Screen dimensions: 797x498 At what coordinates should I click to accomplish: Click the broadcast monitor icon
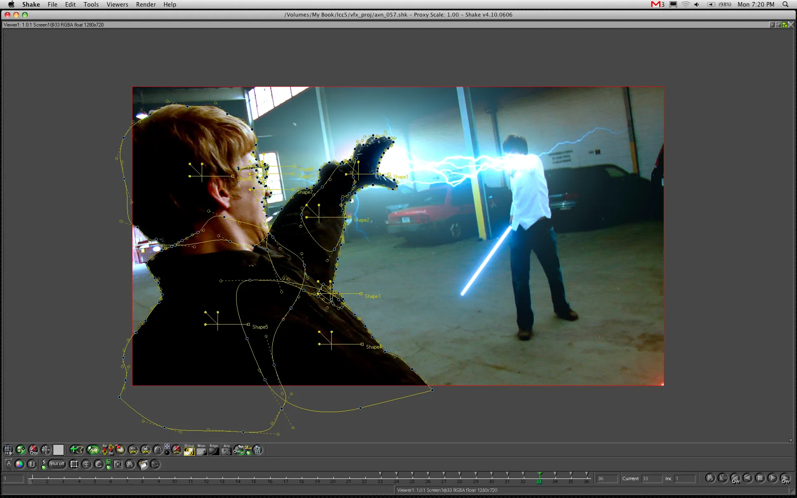[x=155, y=464]
